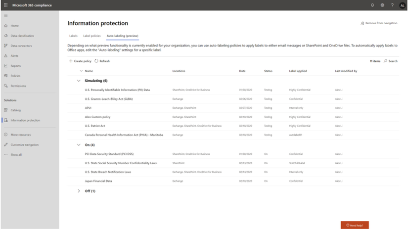This screenshot has width=408, height=230.
Task: Expand the Off (1) group
Action: click(x=79, y=191)
